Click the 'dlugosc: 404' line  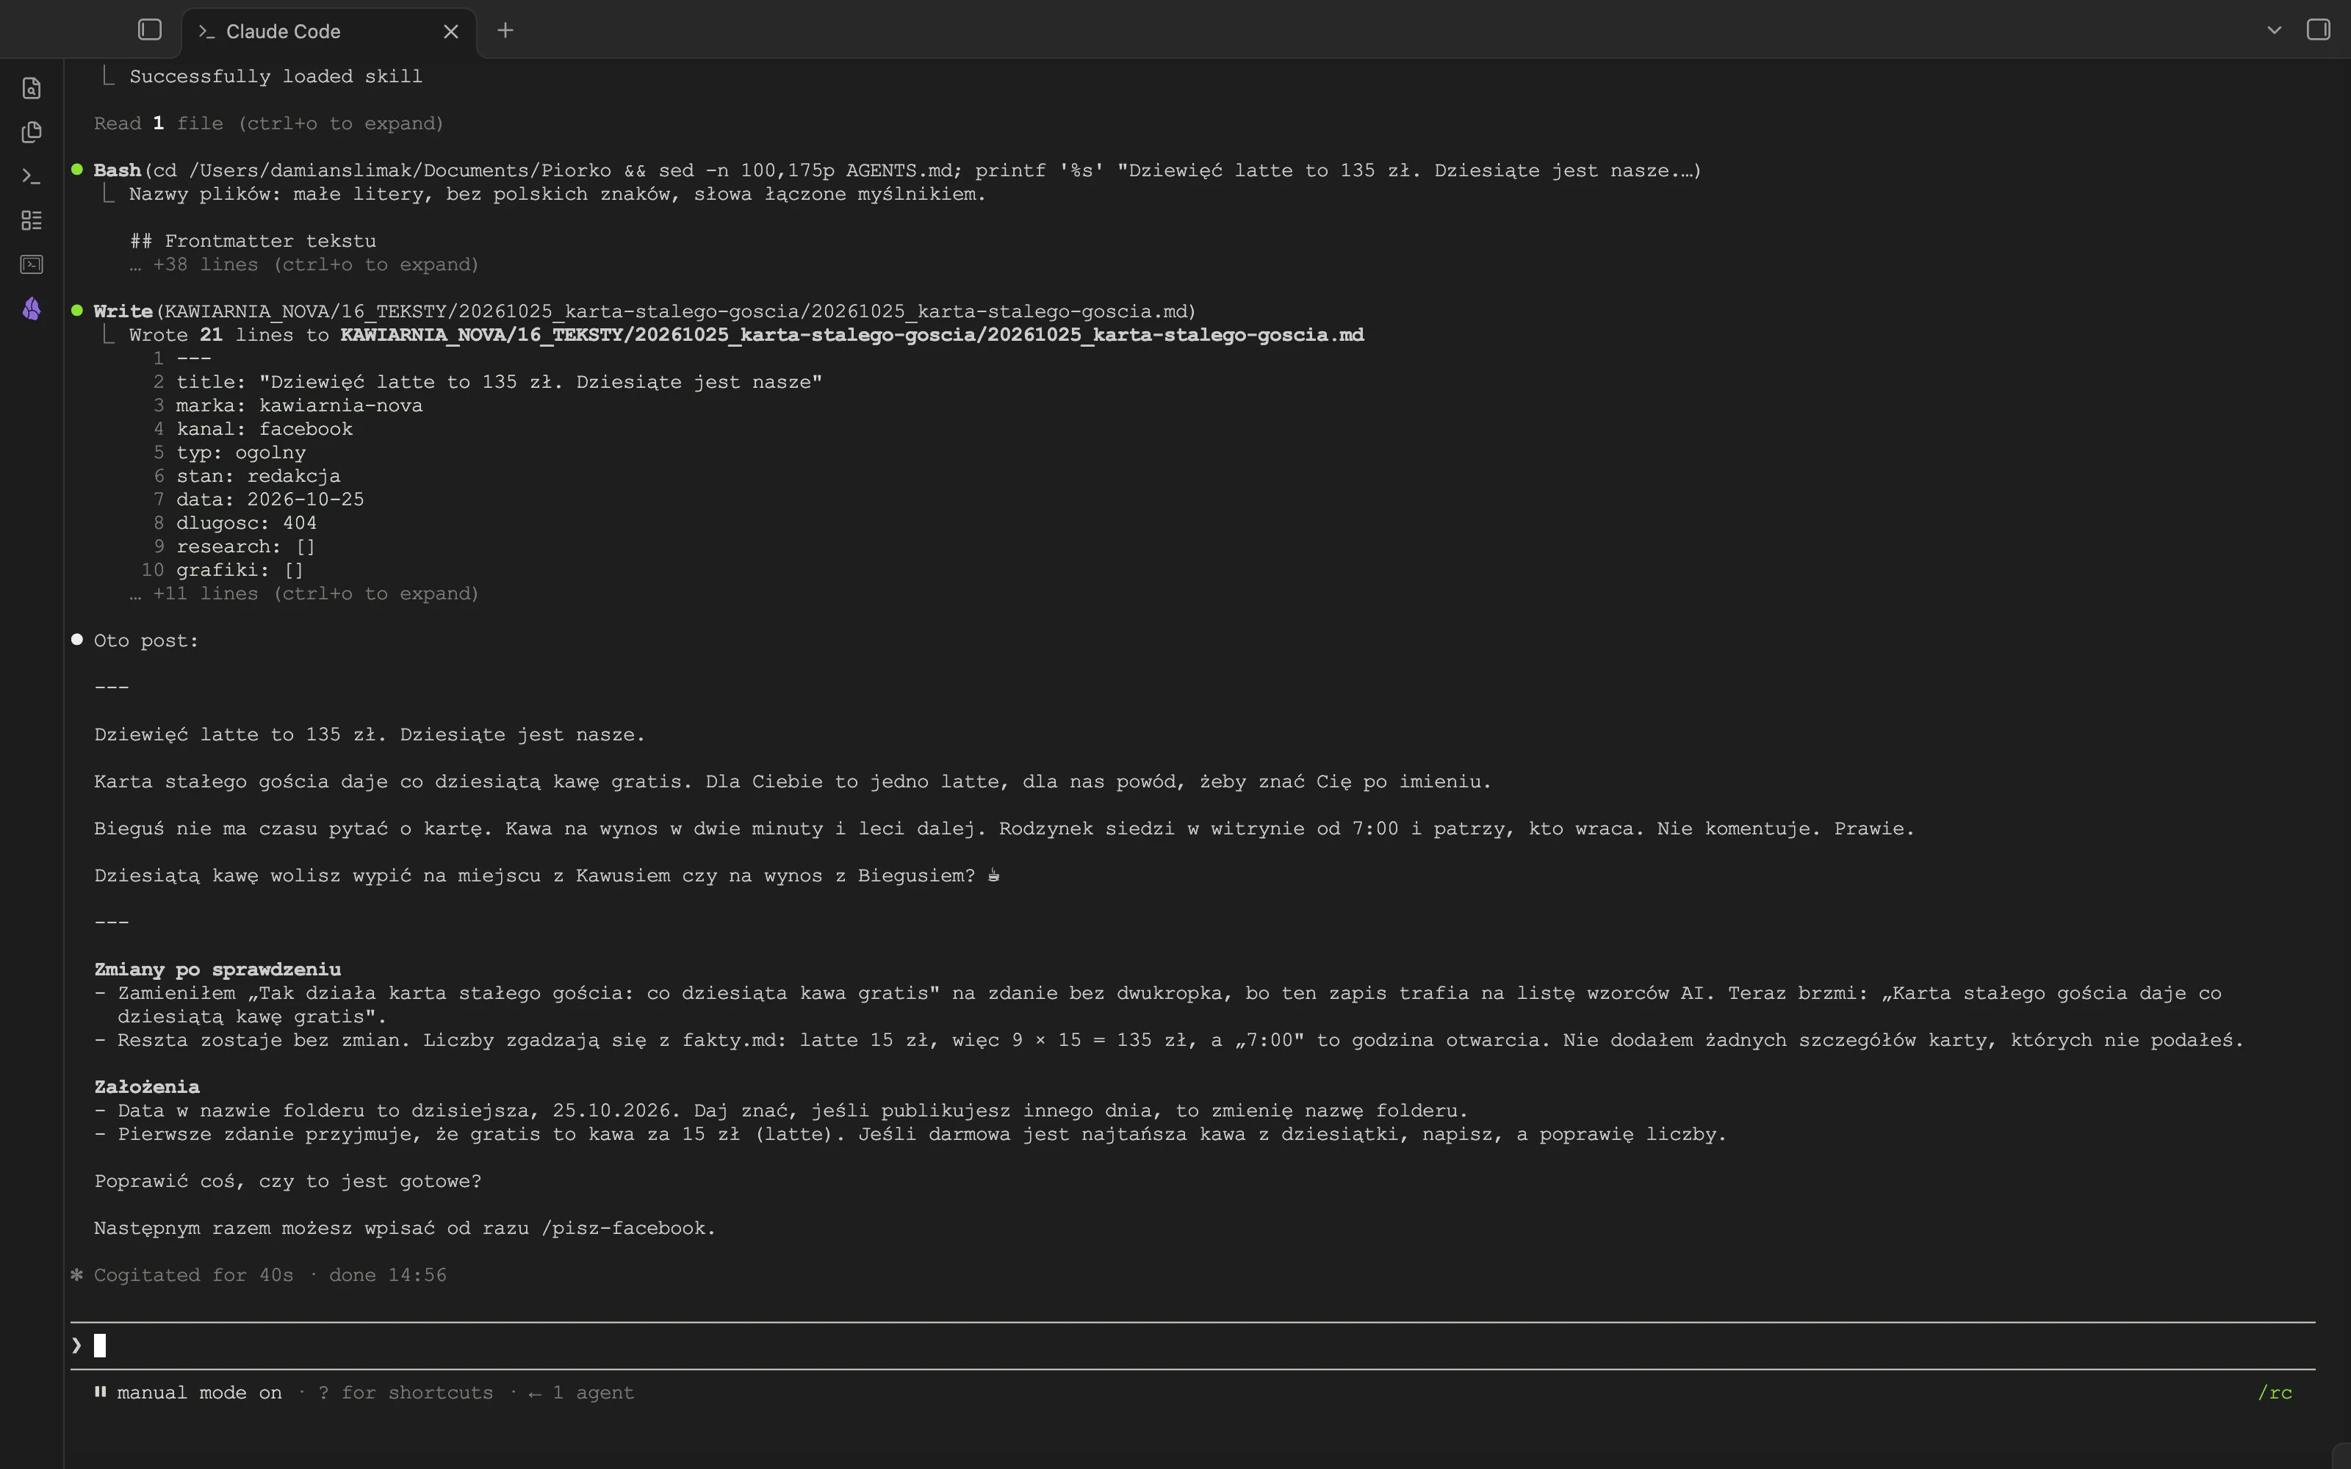[x=247, y=523]
